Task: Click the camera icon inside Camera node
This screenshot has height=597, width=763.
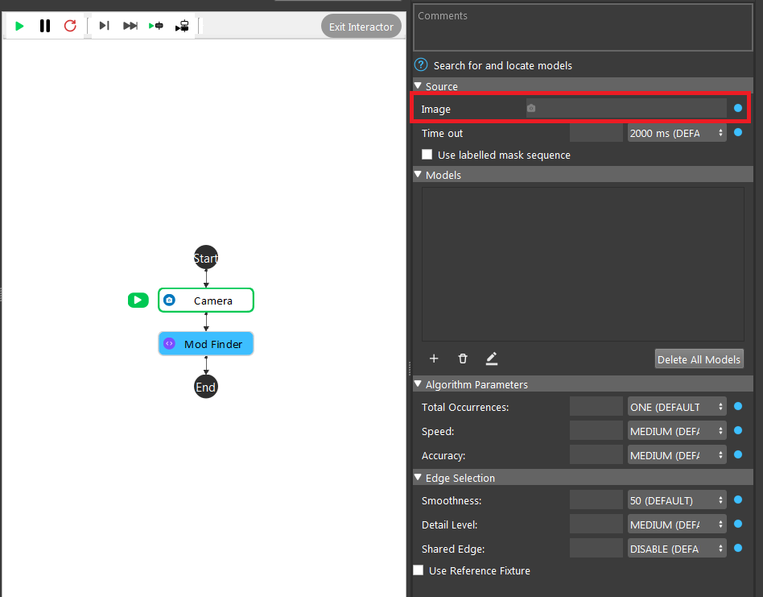Action: click(x=169, y=300)
